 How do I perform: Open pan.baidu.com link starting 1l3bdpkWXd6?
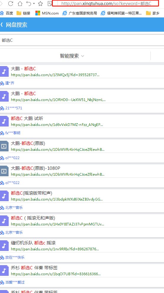57,199
